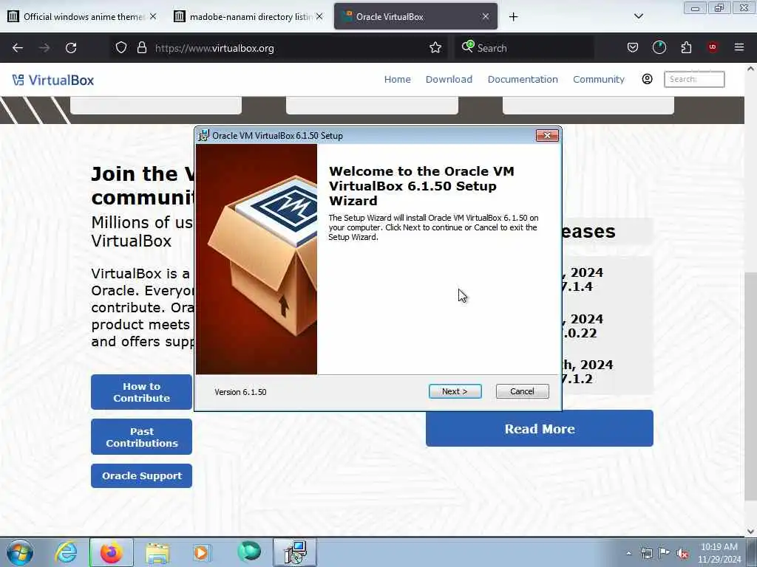The width and height of the screenshot is (757, 567).
Task: Open the green round taskbar app icon
Action: tap(248, 551)
